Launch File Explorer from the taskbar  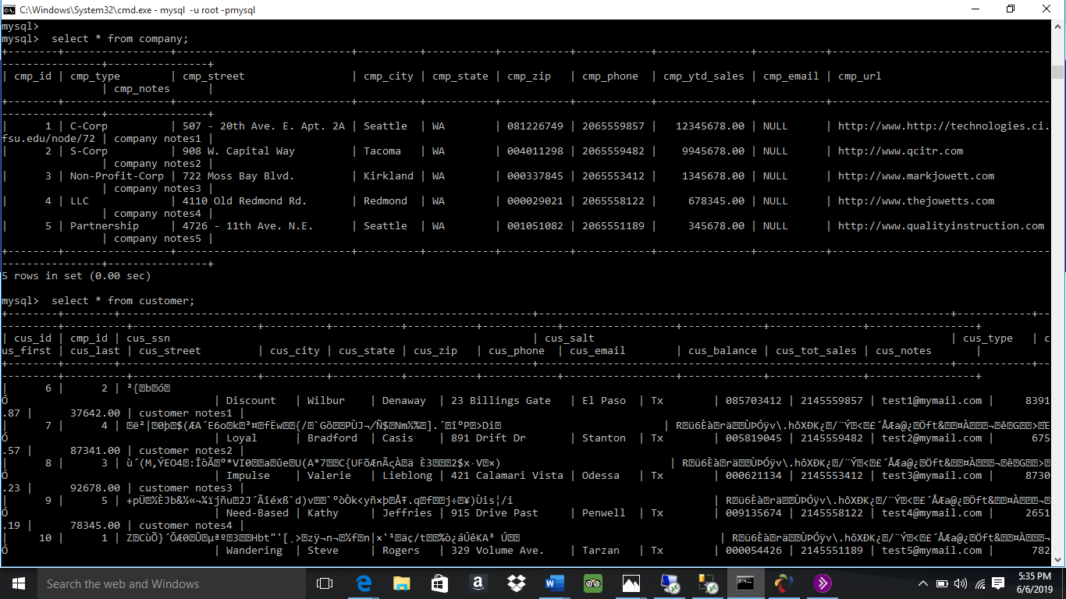tap(402, 583)
